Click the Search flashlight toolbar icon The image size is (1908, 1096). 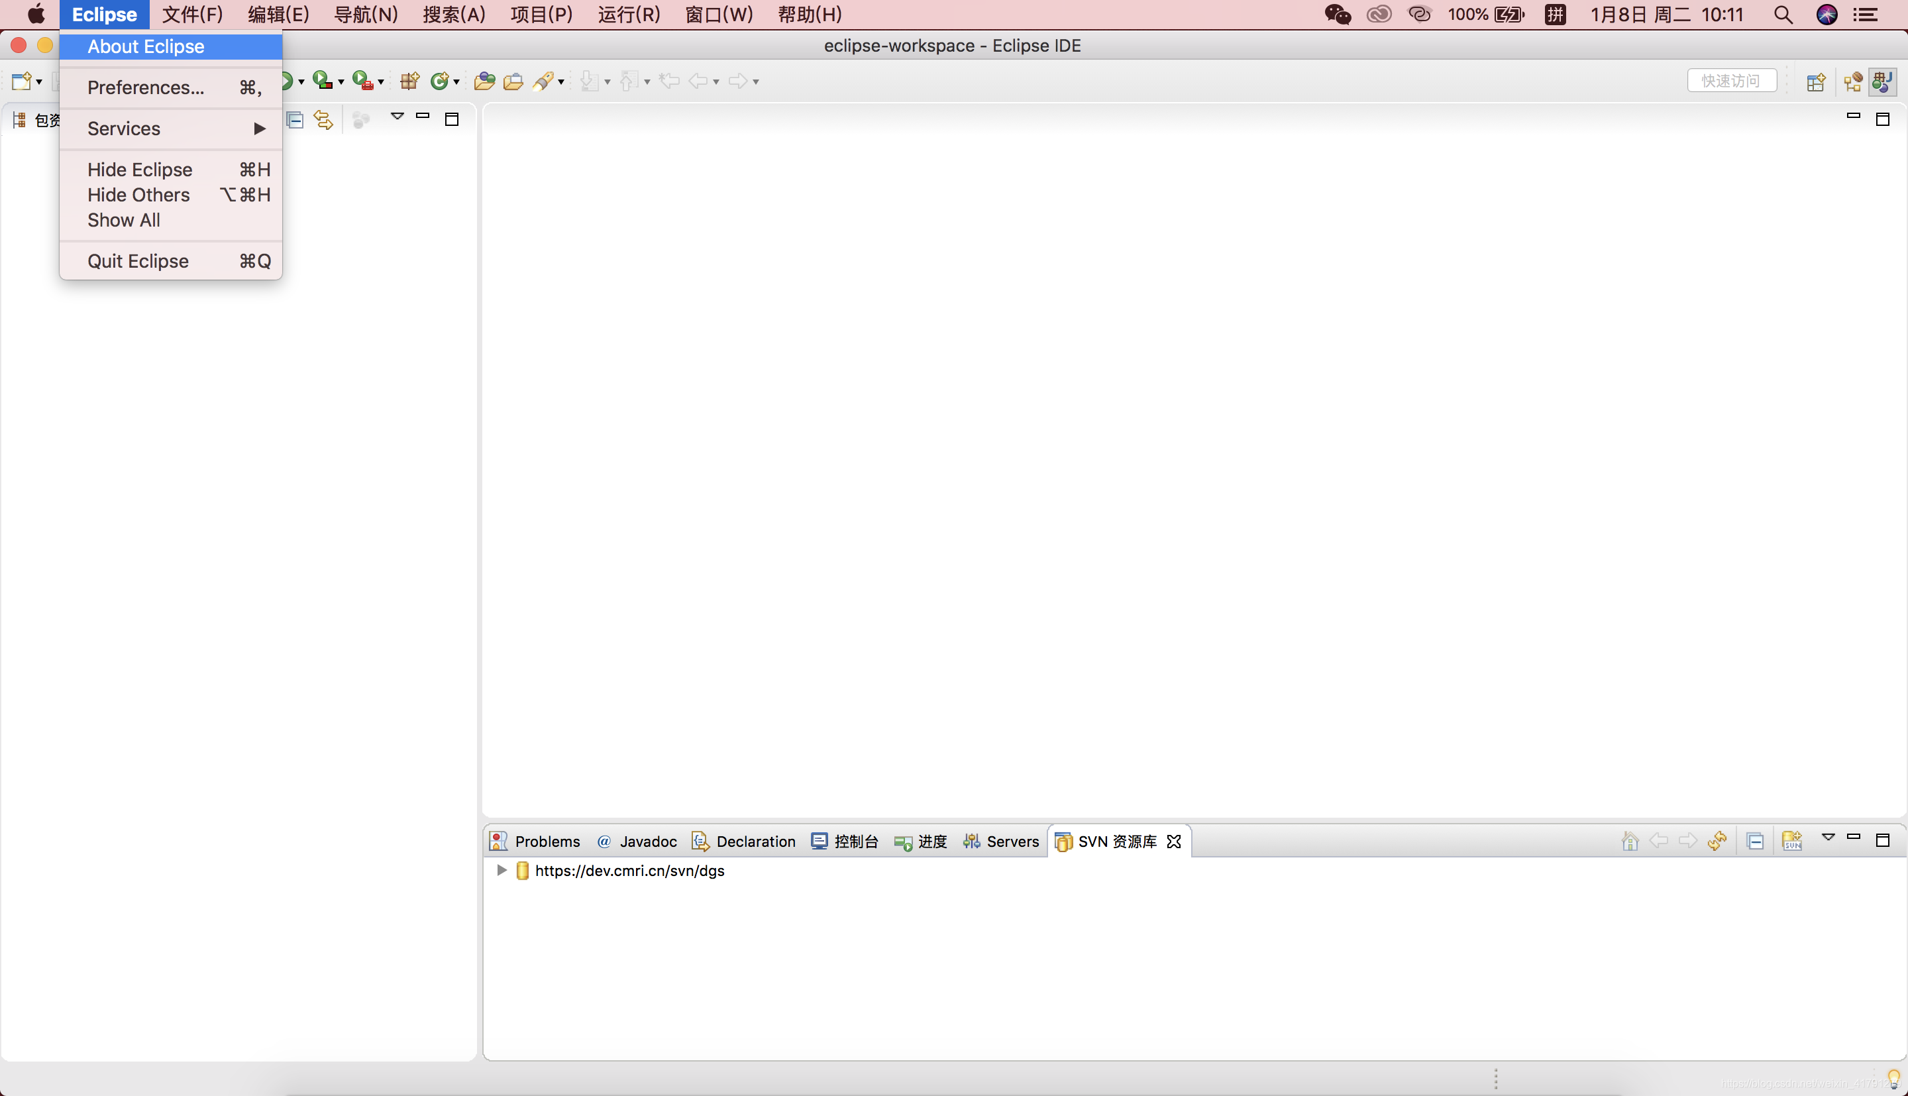[x=543, y=81]
